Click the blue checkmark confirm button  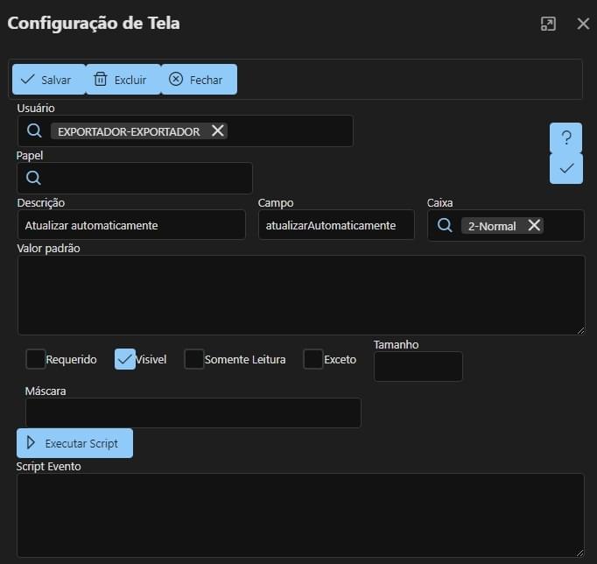(x=566, y=169)
